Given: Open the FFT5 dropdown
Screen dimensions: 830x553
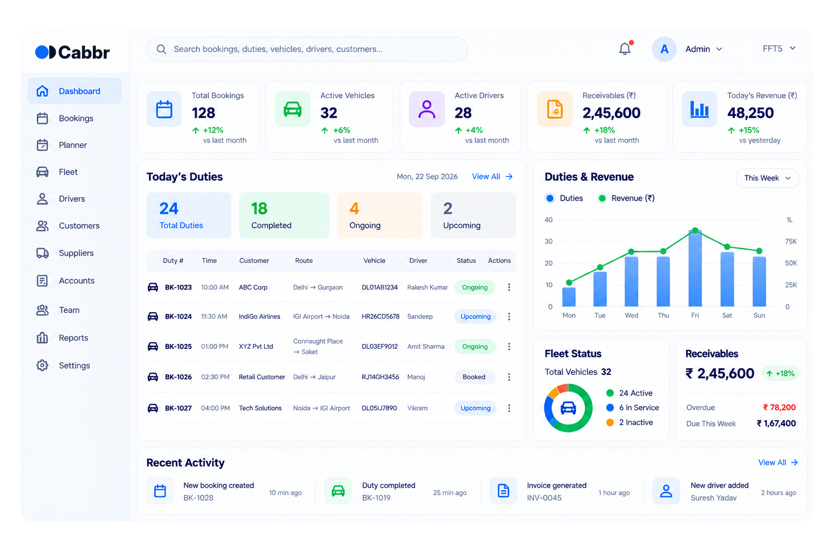Looking at the screenshot, I should pos(779,49).
